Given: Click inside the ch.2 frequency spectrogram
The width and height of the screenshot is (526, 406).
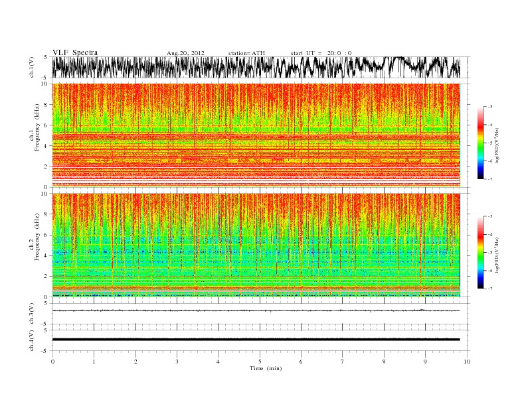Looking at the screenshot, I should (256, 245).
